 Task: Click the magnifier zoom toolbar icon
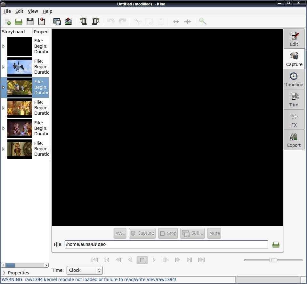click(x=203, y=21)
